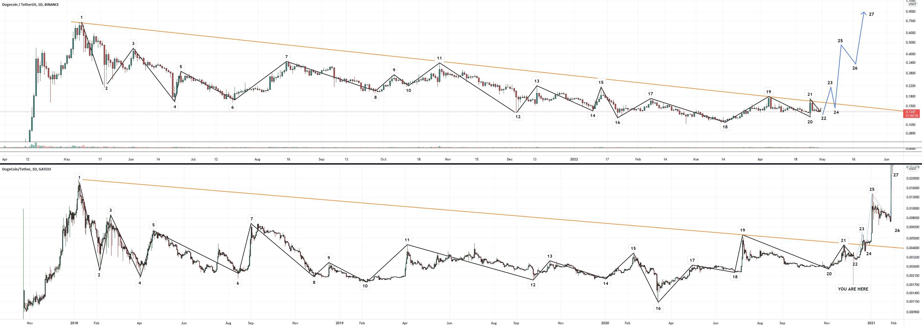Image resolution: width=922 pixels, height=327 pixels.
Task: Click the 0.001150 price axis label
Action: 912,301
